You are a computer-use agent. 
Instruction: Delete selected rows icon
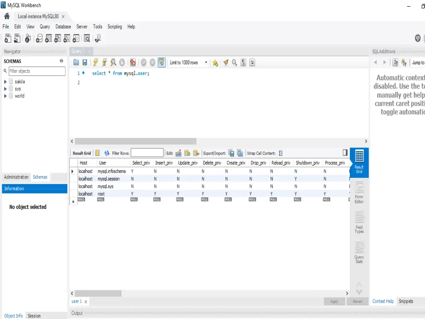pyautogui.click(x=196, y=153)
